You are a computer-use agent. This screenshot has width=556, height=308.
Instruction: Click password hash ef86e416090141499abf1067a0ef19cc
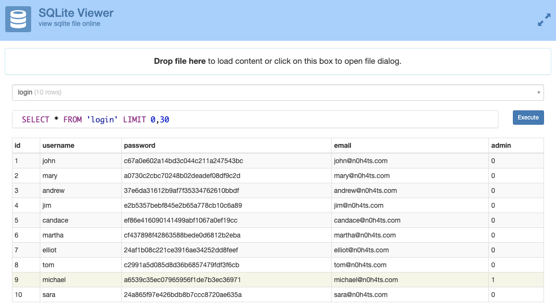click(x=181, y=220)
